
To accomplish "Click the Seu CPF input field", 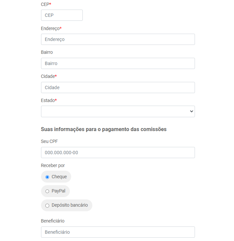I will pos(118,153).
